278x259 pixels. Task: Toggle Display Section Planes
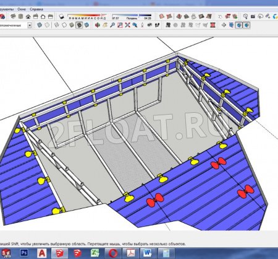tap(231, 25)
